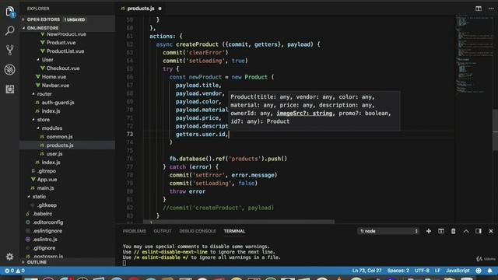This screenshot has width=498, height=280.
Task: Open Navbar.vue file
Action: point(55,86)
